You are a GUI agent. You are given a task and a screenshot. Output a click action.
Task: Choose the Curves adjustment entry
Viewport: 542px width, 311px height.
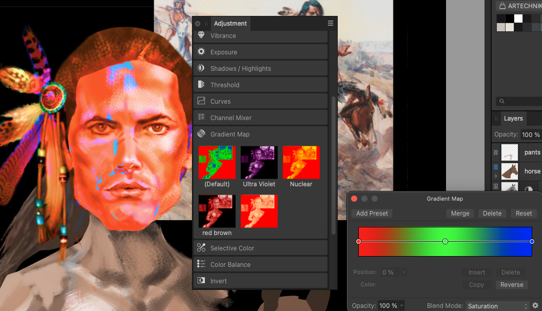pos(261,101)
